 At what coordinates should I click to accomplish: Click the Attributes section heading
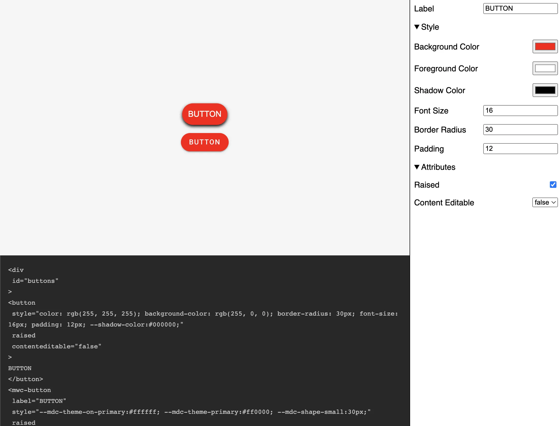(x=438, y=167)
